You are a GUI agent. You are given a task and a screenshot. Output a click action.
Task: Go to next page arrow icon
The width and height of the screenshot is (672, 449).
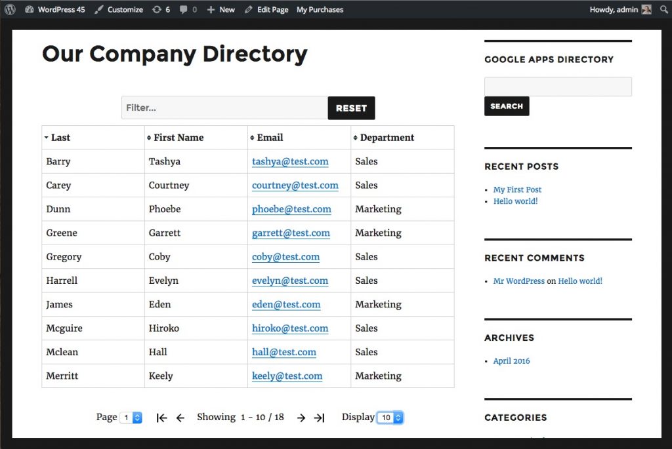coord(301,418)
